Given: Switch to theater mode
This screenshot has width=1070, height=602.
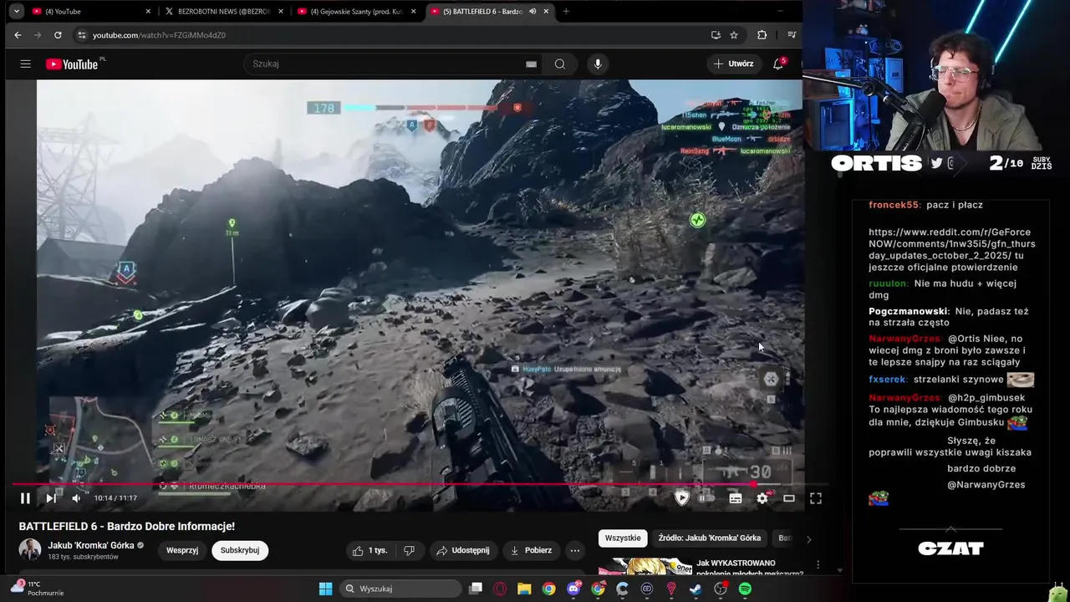Looking at the screenshot, I should click(788, 498).
